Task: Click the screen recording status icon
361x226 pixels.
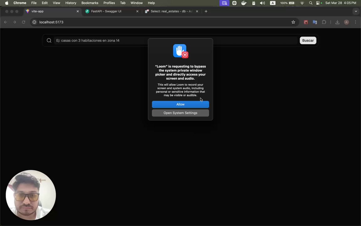Action: coord(234,3)
